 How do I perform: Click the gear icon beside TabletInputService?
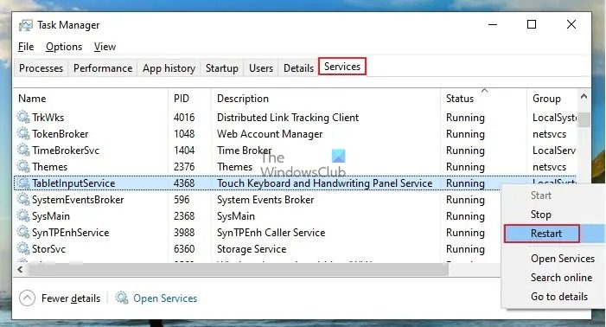[x=23, y=183]
